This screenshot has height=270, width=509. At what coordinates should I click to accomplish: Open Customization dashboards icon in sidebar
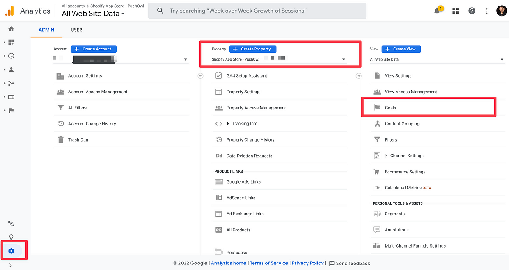(11, 42)
